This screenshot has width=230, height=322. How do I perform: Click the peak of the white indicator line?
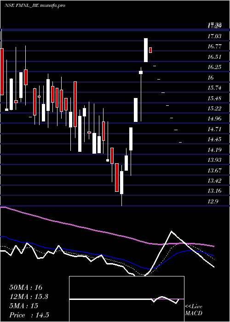171,231
